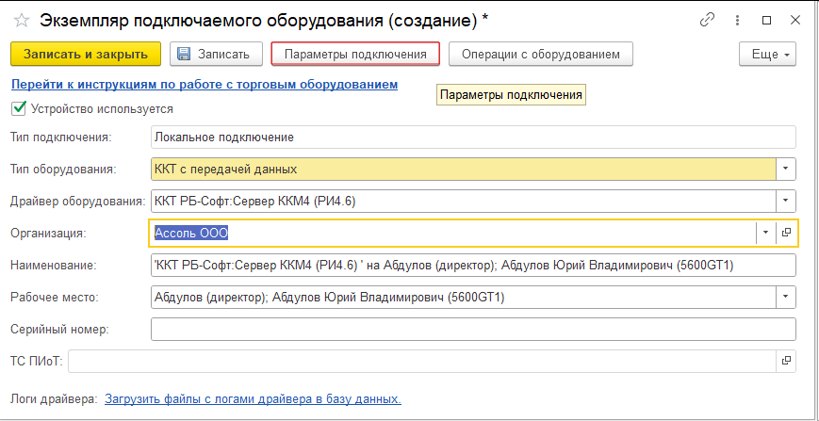Click the window title text
The image size is (819, 421).
click(x=264, y=21)
